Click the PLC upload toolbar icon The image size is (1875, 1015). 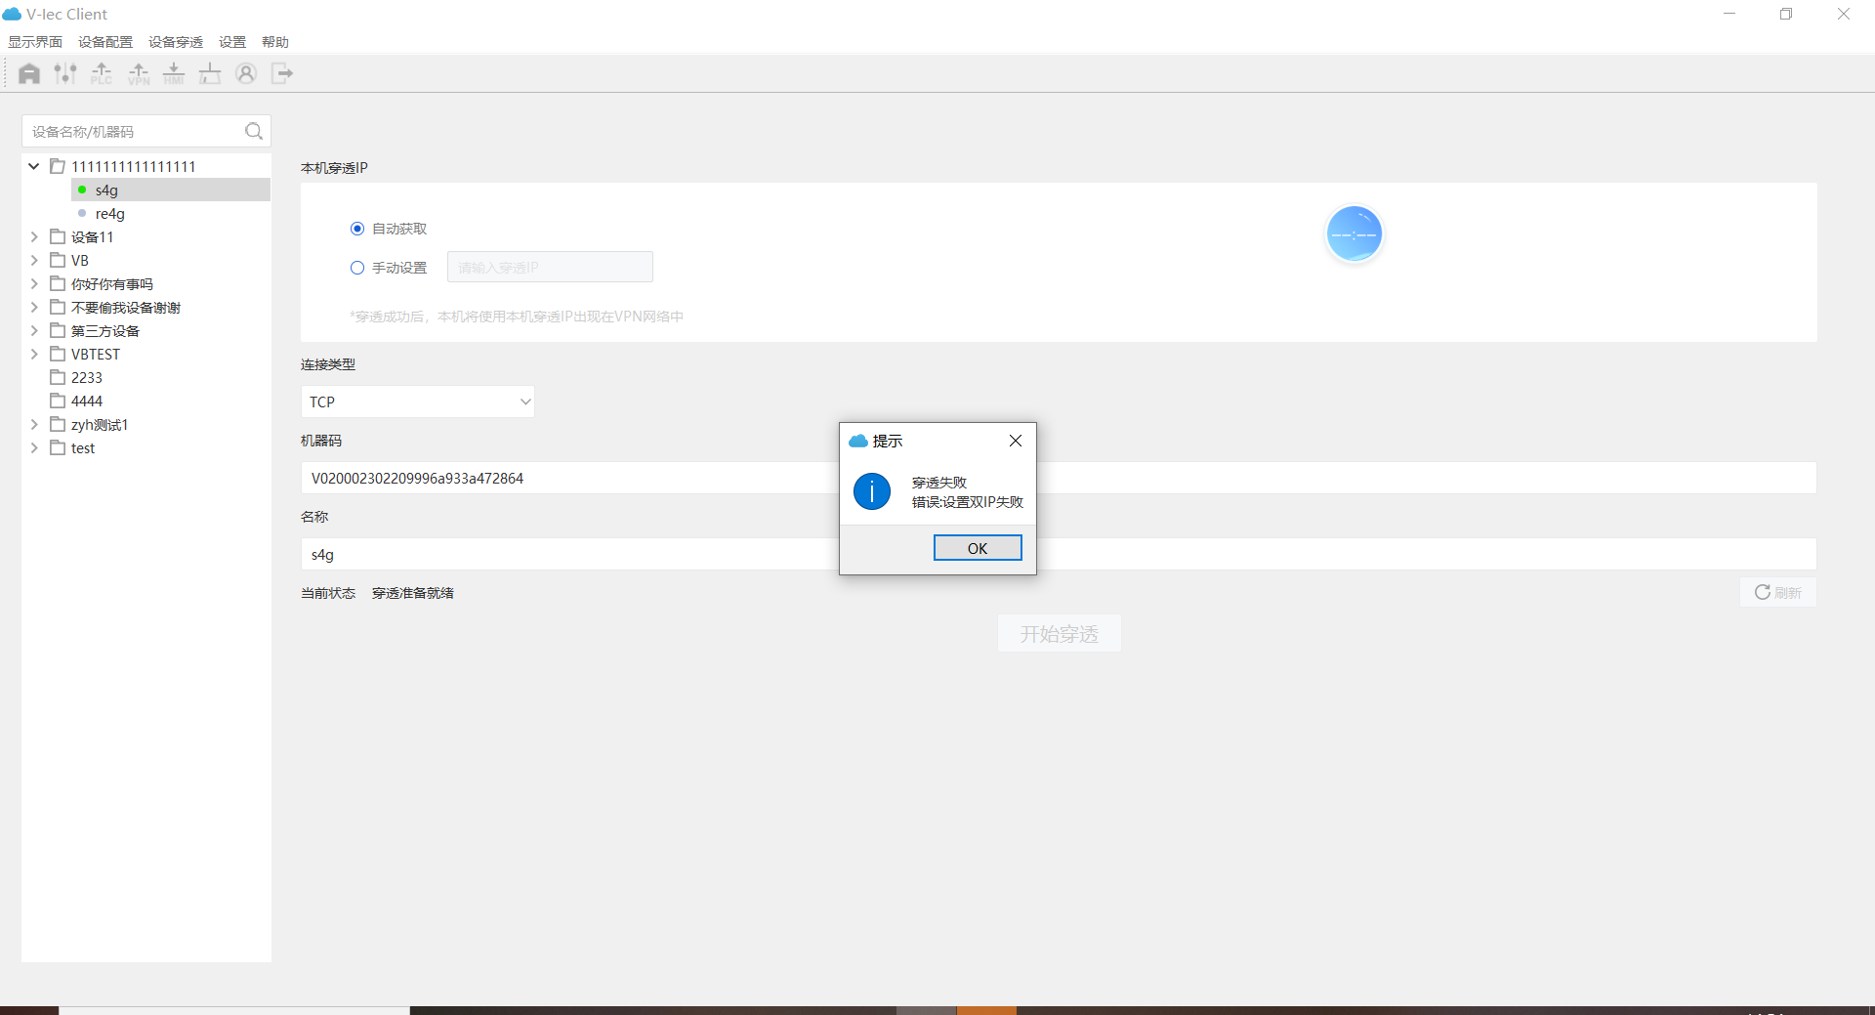point(102,73)
